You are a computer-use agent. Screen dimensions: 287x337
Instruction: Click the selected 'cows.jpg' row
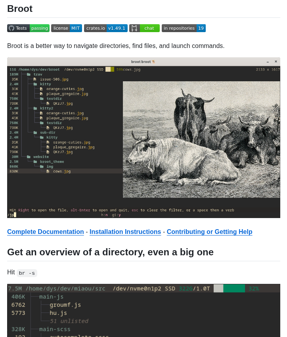(x=65, y=171)
